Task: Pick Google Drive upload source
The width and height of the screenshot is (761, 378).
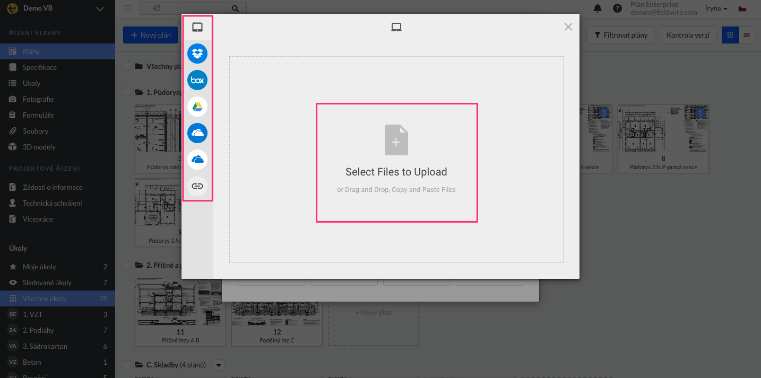Action: tap(197, 107)
